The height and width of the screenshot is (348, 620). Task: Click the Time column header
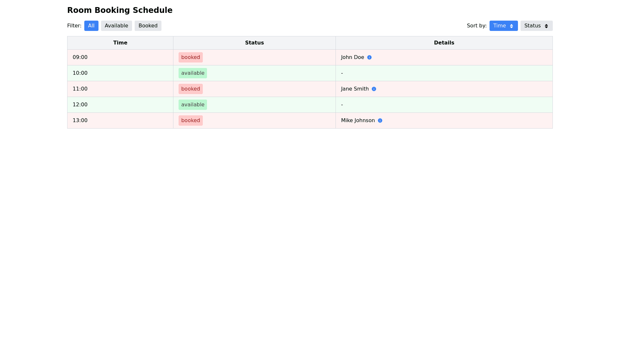[120, 43]
